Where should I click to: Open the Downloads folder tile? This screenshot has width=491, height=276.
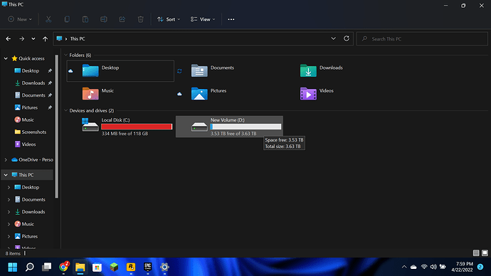[337, 71]
